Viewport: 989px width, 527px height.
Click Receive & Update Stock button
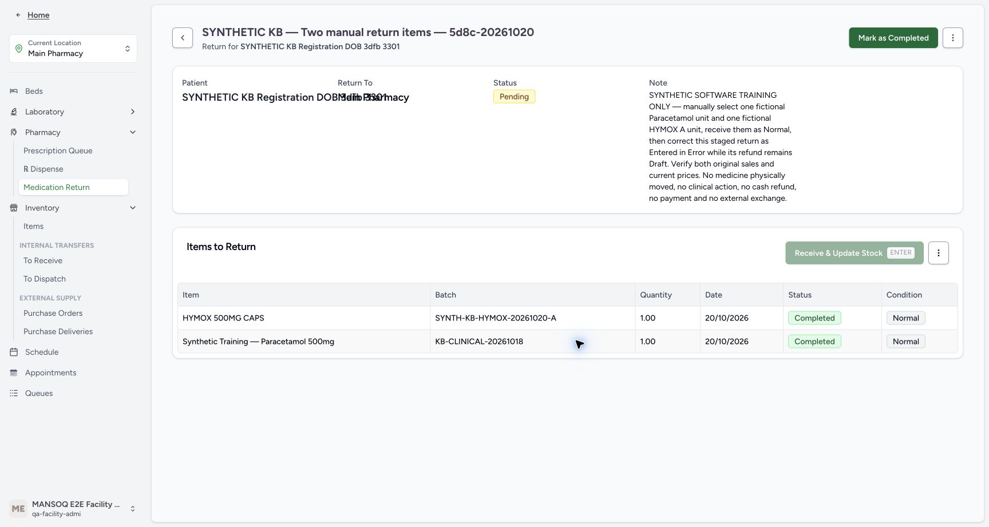click(855, 253)
